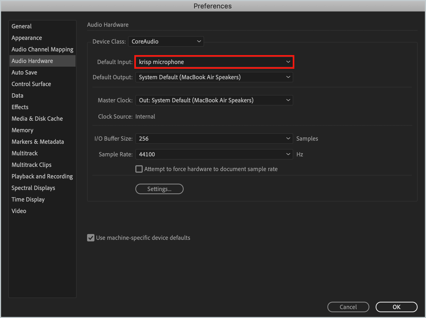Enable Attempt to force hardware sample rate
This screenshot has width=426, height=318.
pos(139,169)
